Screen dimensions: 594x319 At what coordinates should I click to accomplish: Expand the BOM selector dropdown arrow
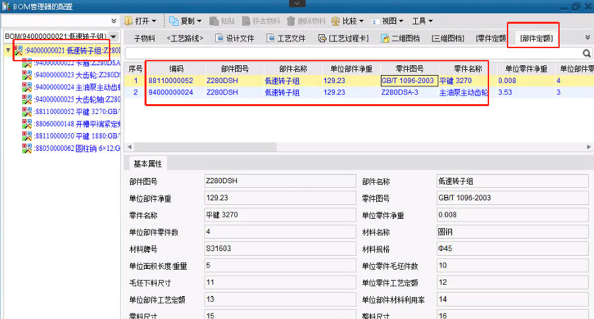[x=114, y=36]
